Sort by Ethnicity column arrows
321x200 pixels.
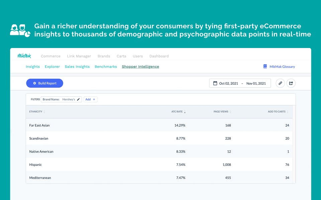[44, 112]
